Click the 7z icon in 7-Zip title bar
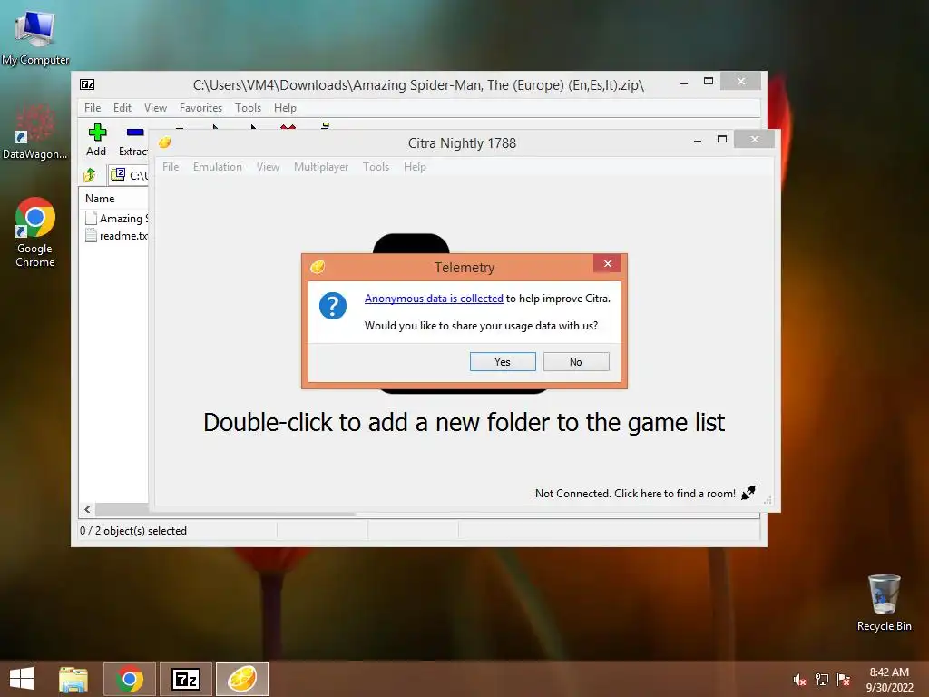 87,84
